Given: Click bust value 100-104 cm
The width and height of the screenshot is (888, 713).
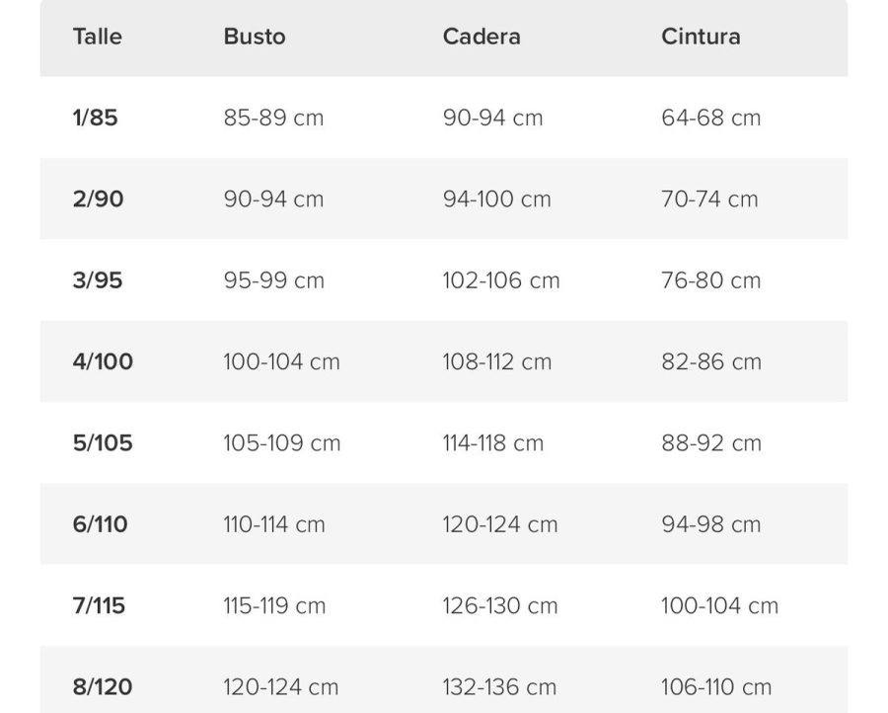Looking at the screenshot, I should point(281,361).
